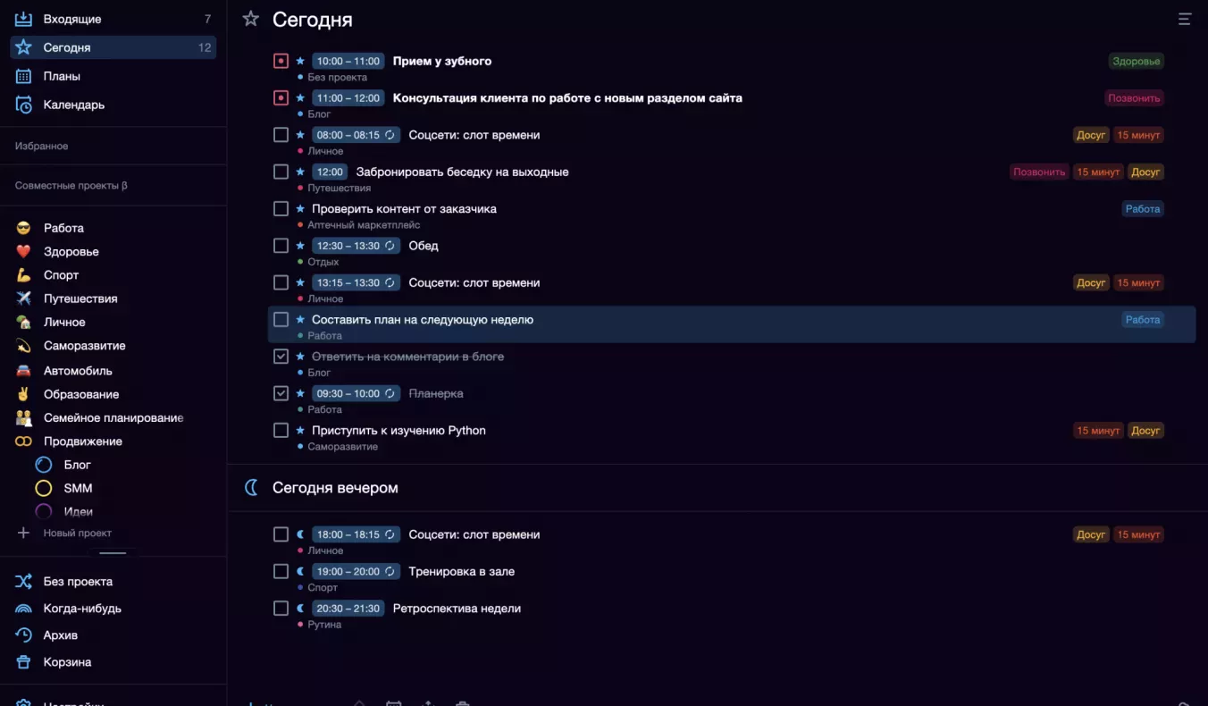This screenshot has height=706, width=1208.
Task: Click recurrence icon on Обед time badge
Action: pos(390,246)
